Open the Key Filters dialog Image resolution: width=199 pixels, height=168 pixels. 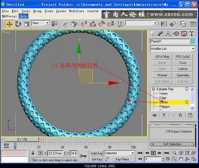pyautogui.click(x=123, y=159)
